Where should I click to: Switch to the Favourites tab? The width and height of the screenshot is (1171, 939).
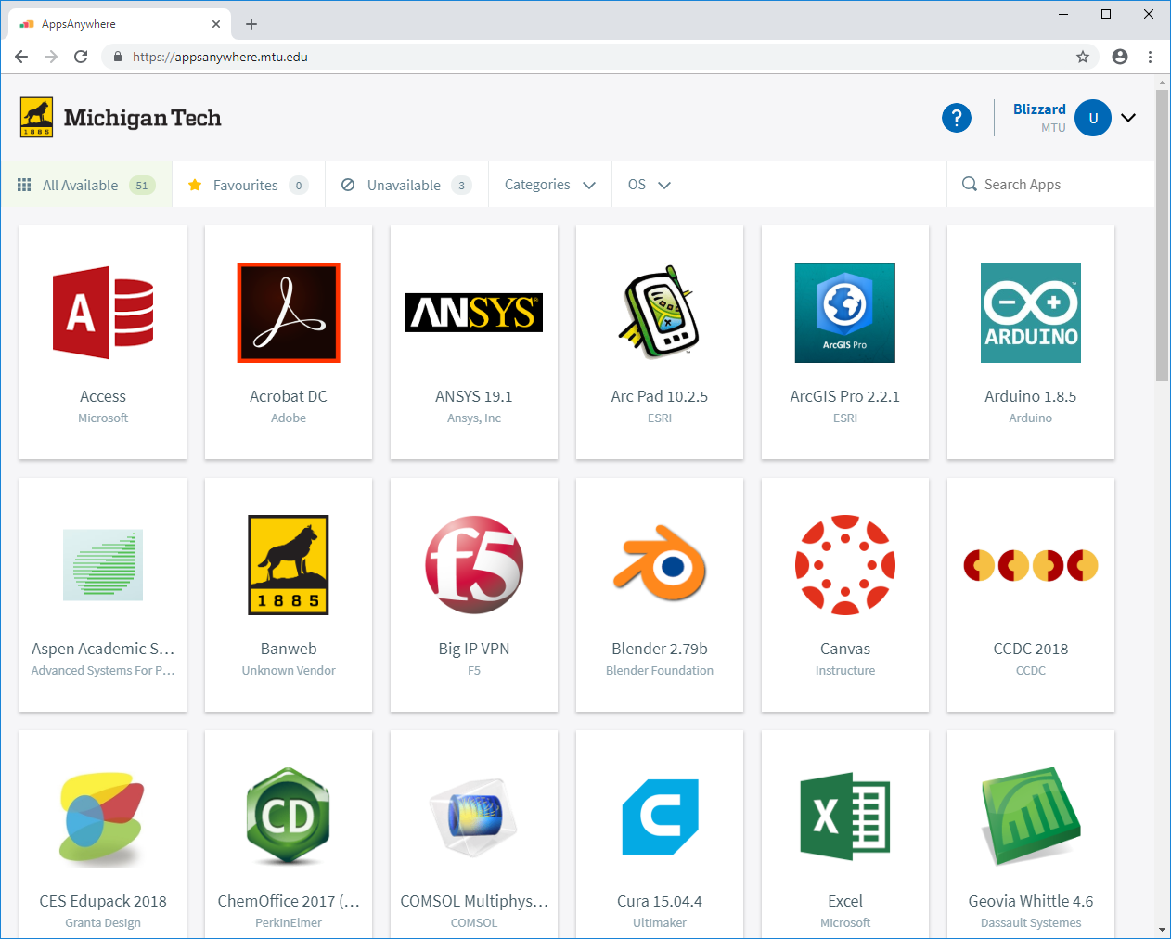click(249, 185)
